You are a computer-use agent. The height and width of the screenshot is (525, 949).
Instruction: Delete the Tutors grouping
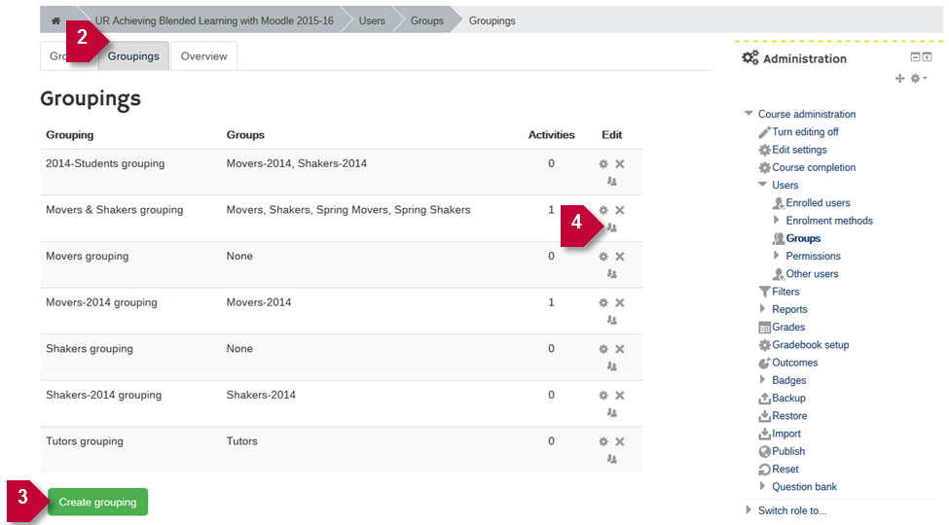tap(620, 441)
